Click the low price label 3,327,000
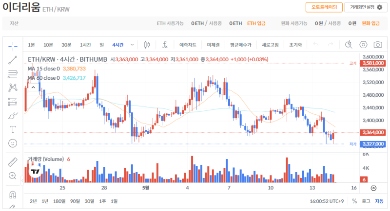 pos(373,144)
